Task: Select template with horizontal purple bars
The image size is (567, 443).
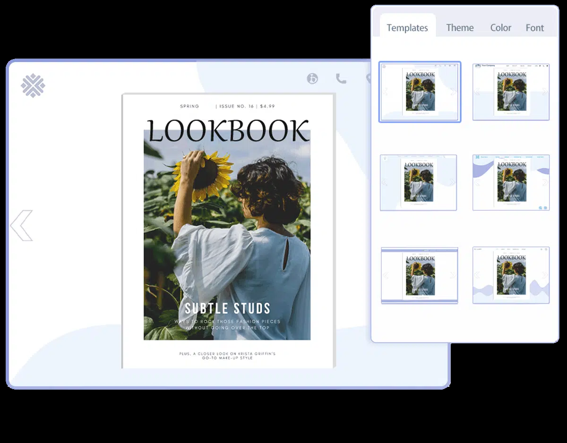Action: pyautogui.click(x=419, y=275)
